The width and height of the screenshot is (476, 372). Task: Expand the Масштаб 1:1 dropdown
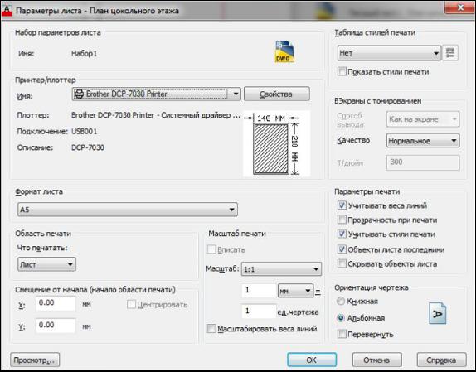tap(281, 269)
